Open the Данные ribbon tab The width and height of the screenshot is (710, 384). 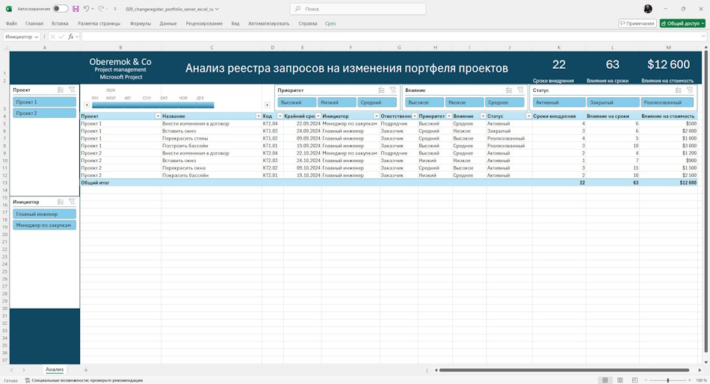click(168, 23)
